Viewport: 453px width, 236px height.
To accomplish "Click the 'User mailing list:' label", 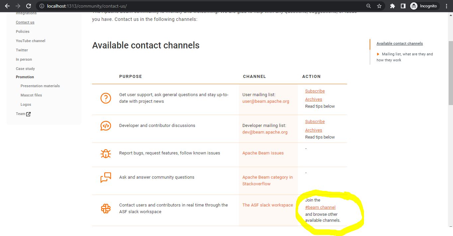I will coord(259,95).
